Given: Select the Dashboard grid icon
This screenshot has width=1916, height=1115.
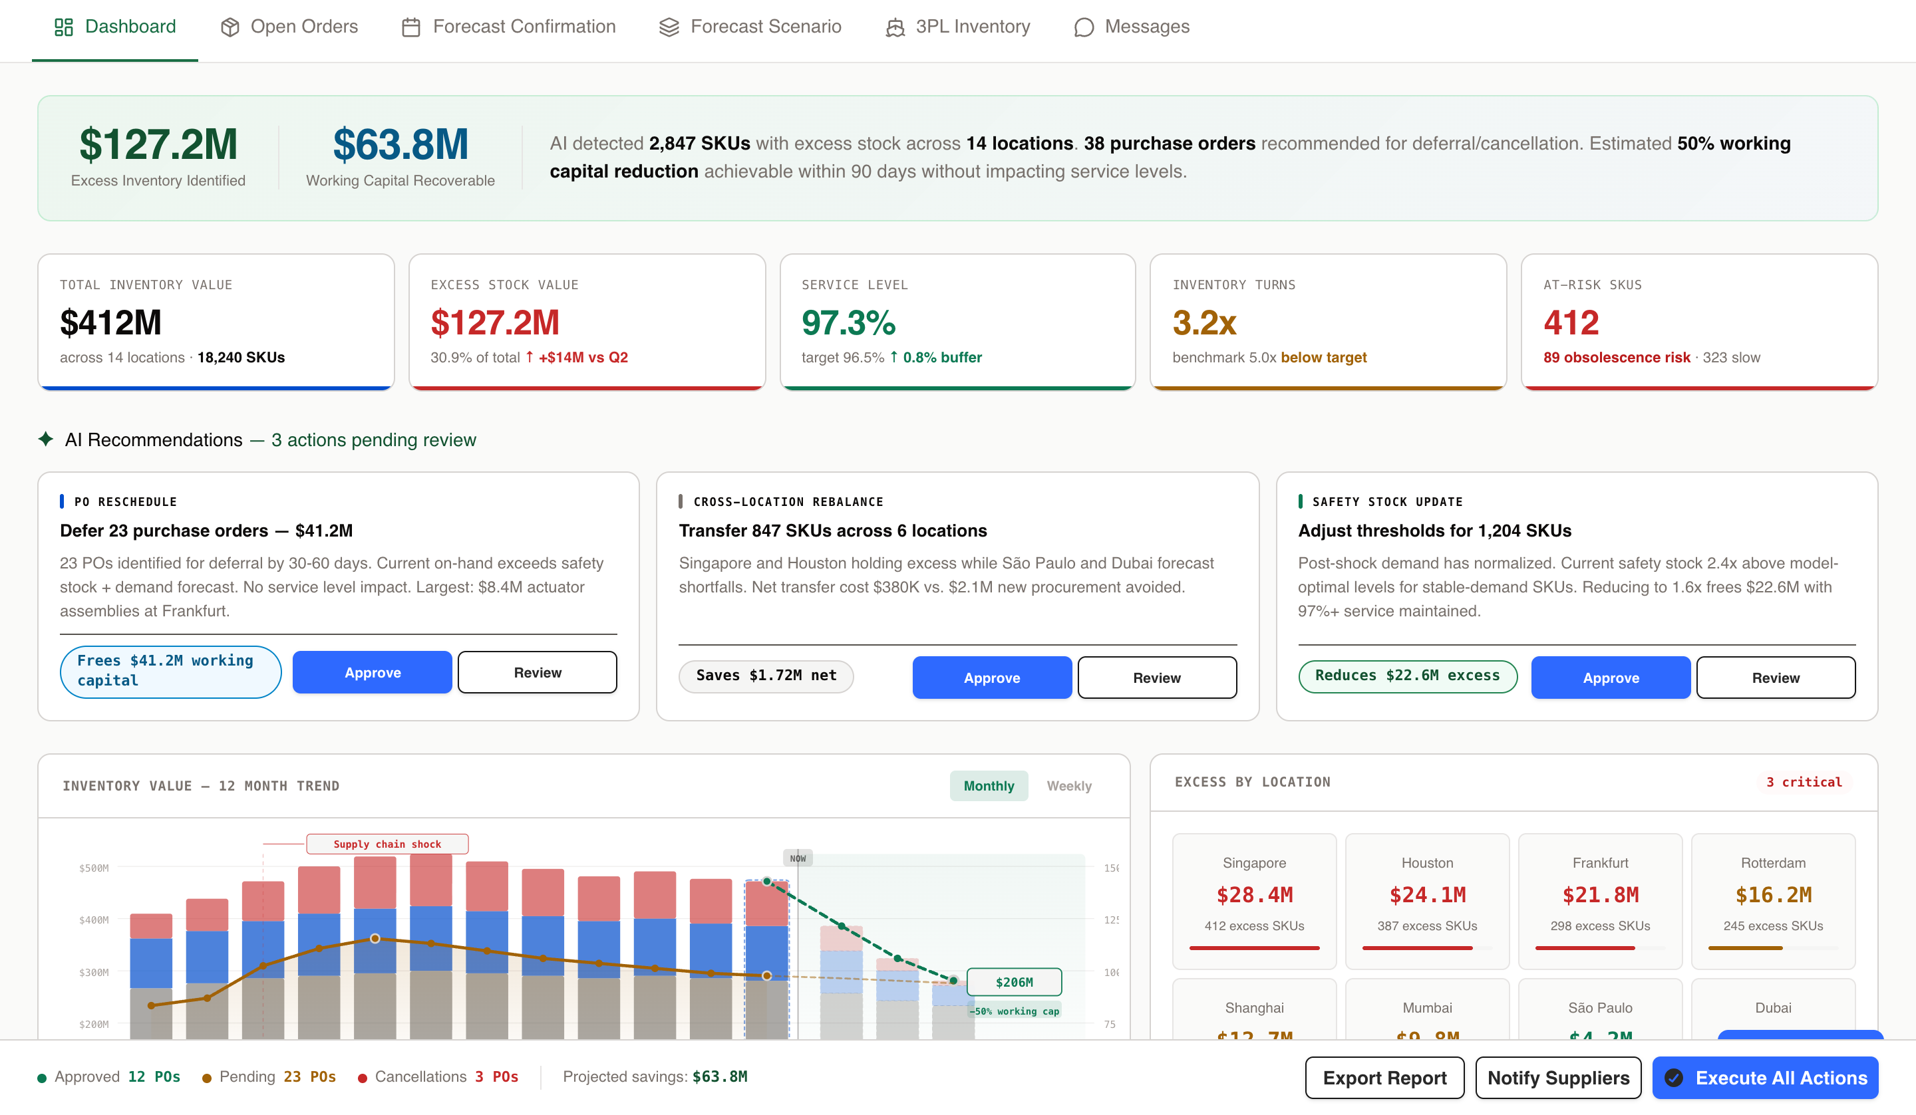Looking at the screenshot, I should click(64, 26).
